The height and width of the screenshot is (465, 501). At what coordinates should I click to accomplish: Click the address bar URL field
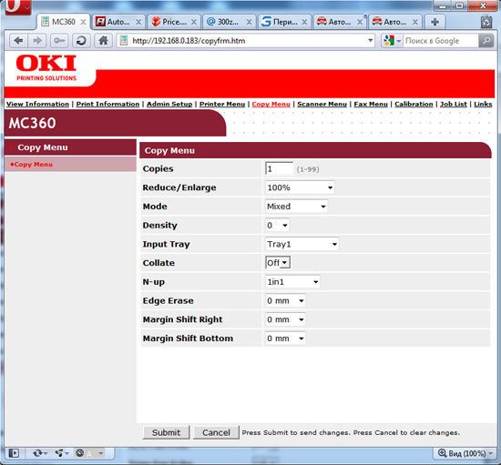pos(246,41)
